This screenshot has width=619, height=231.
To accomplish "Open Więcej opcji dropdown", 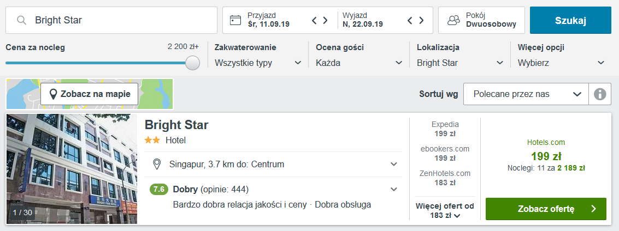I will tap(561, 63).
